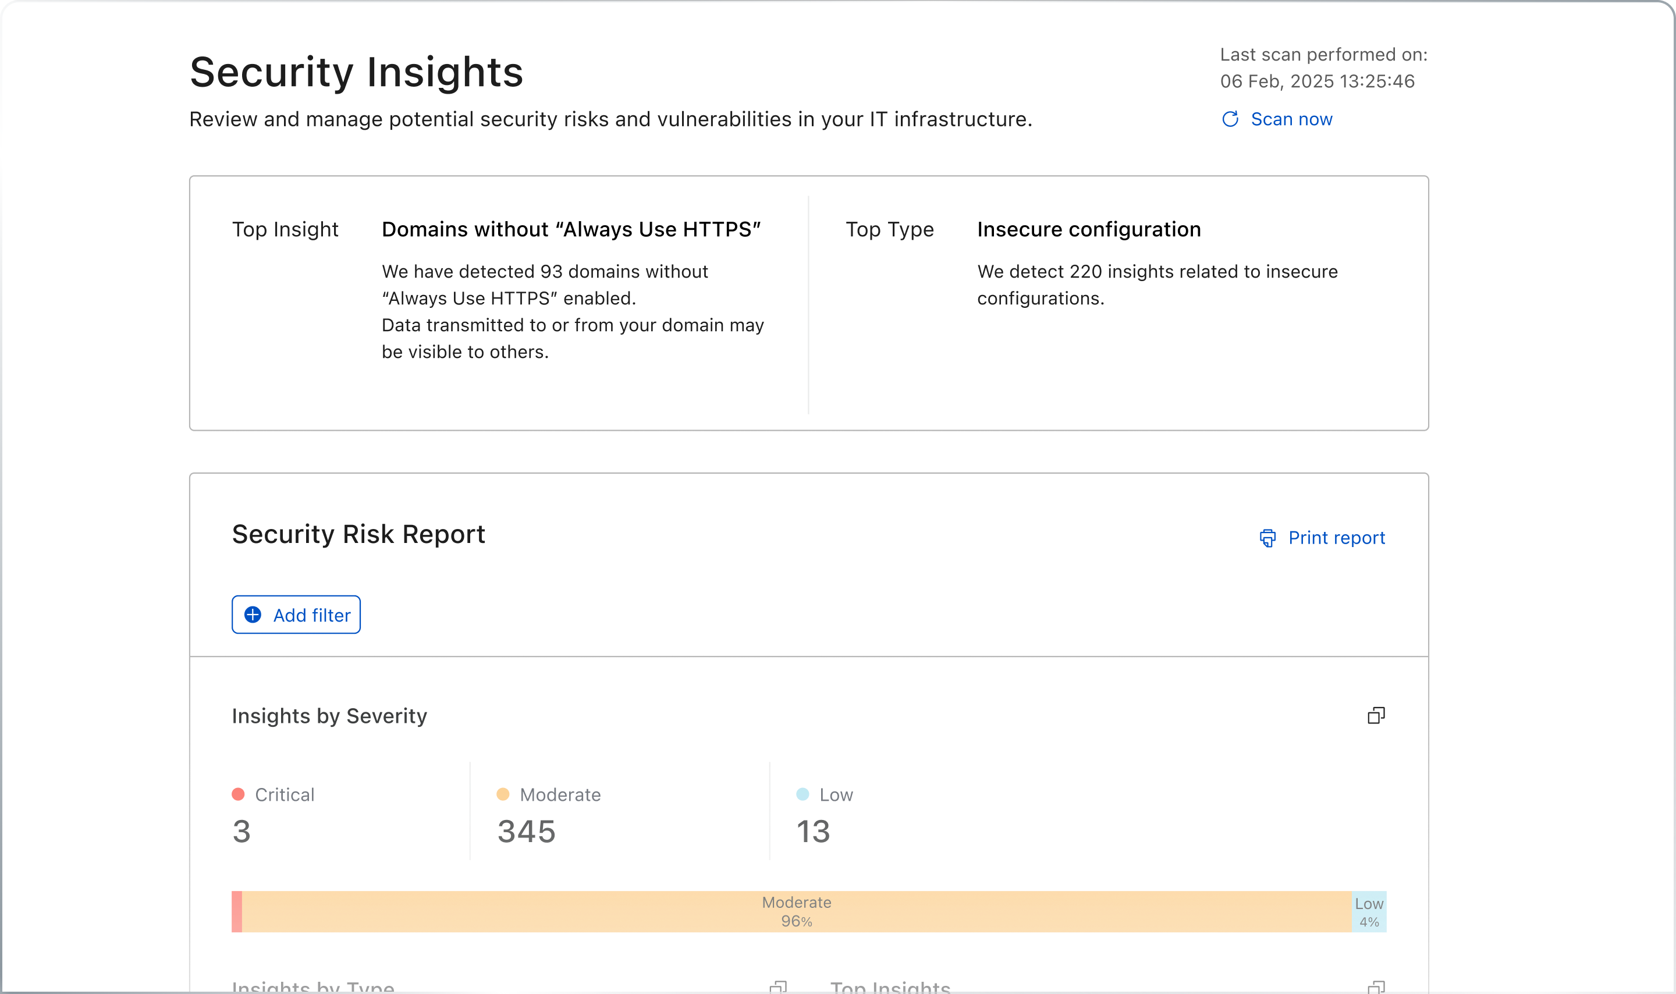The image size is (1676, 994).
Task: Click the Insecure configuration top type heading
Action: coord(1088,230)
